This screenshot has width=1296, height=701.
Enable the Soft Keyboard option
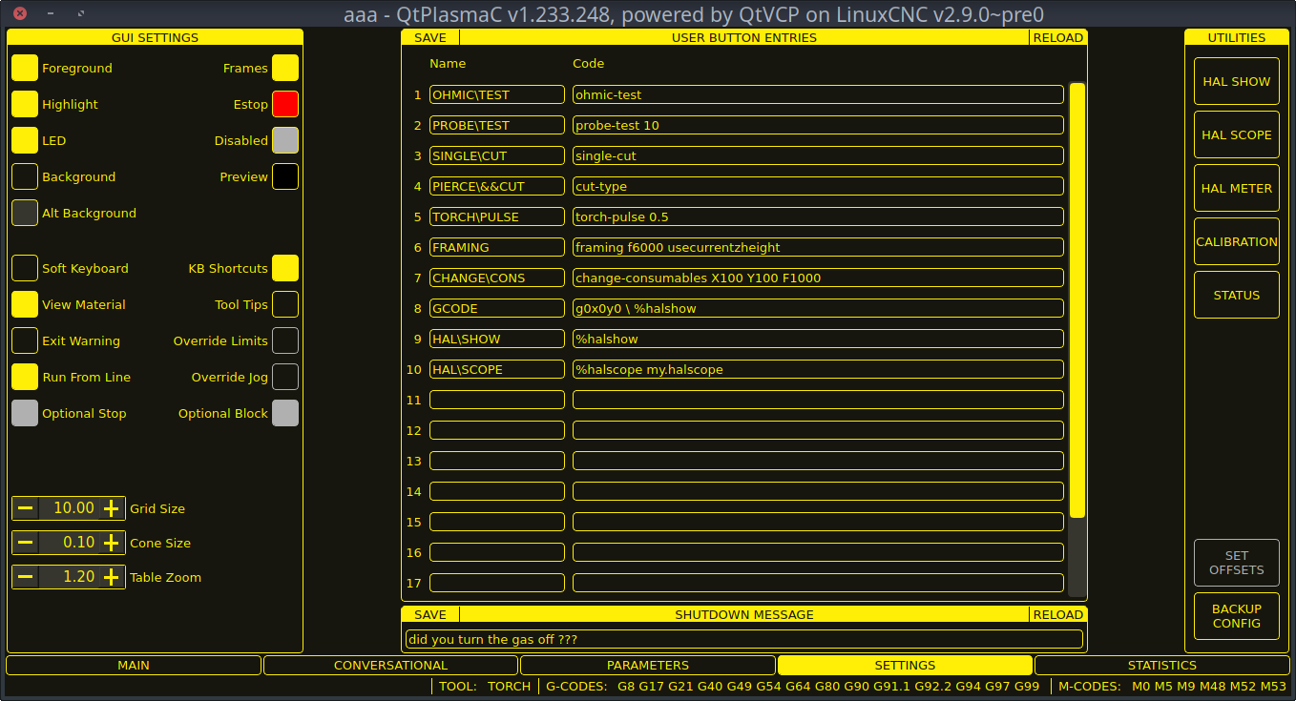click(x=25, y=268)
